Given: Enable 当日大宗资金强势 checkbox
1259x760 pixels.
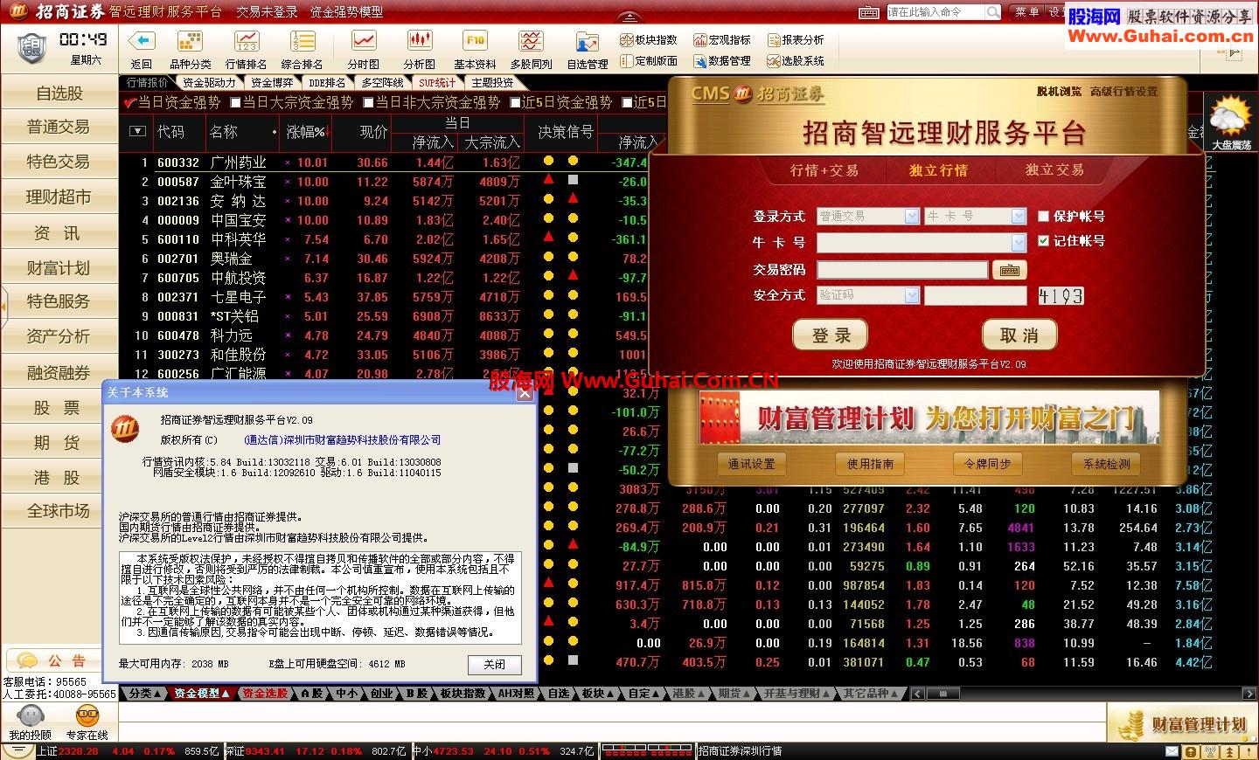Looking at the screenshot, I should [235, 102].
